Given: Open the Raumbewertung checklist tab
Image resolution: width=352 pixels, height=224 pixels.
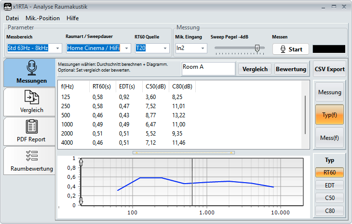Looking at the screenshot, I should coord(28,161).
